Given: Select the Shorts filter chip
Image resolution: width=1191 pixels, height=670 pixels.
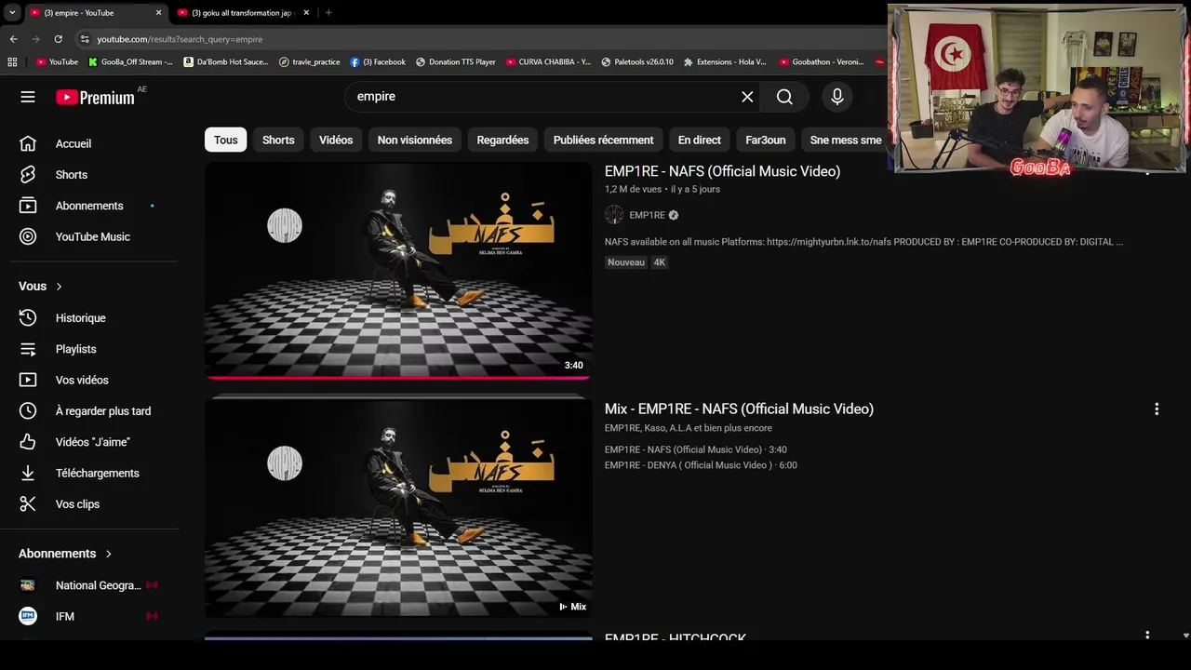Looking at the screenshot, I should (x=278, y=141).
